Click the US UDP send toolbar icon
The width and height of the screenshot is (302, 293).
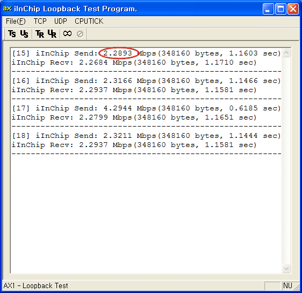(24, 34)
